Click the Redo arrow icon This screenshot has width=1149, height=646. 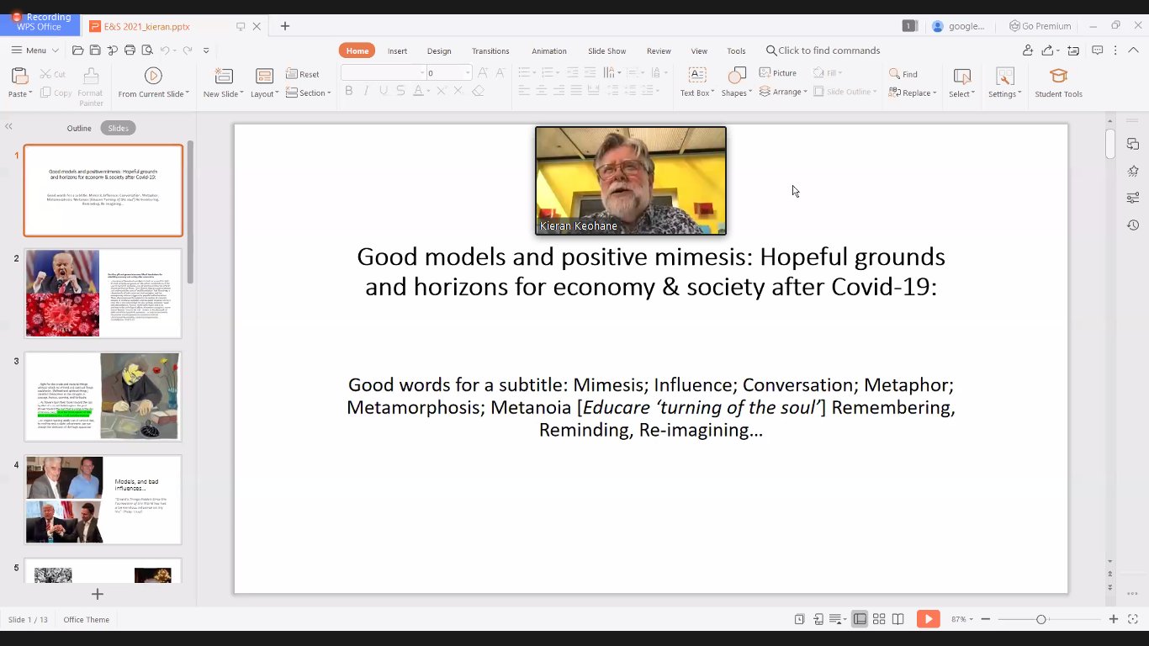tap(187, 50)
